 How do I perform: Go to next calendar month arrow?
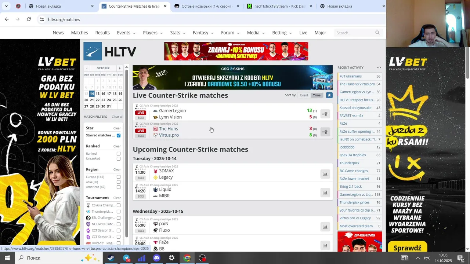120,68
